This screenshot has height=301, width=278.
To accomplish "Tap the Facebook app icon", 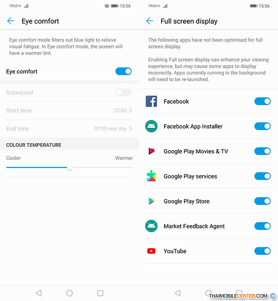I will click(x=151, y=101).
